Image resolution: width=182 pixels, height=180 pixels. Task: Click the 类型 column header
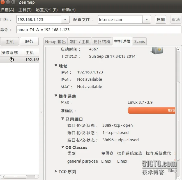(x=72, y=153)
